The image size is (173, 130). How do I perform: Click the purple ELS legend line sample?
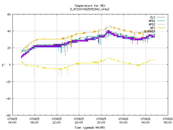click(161, 17)
